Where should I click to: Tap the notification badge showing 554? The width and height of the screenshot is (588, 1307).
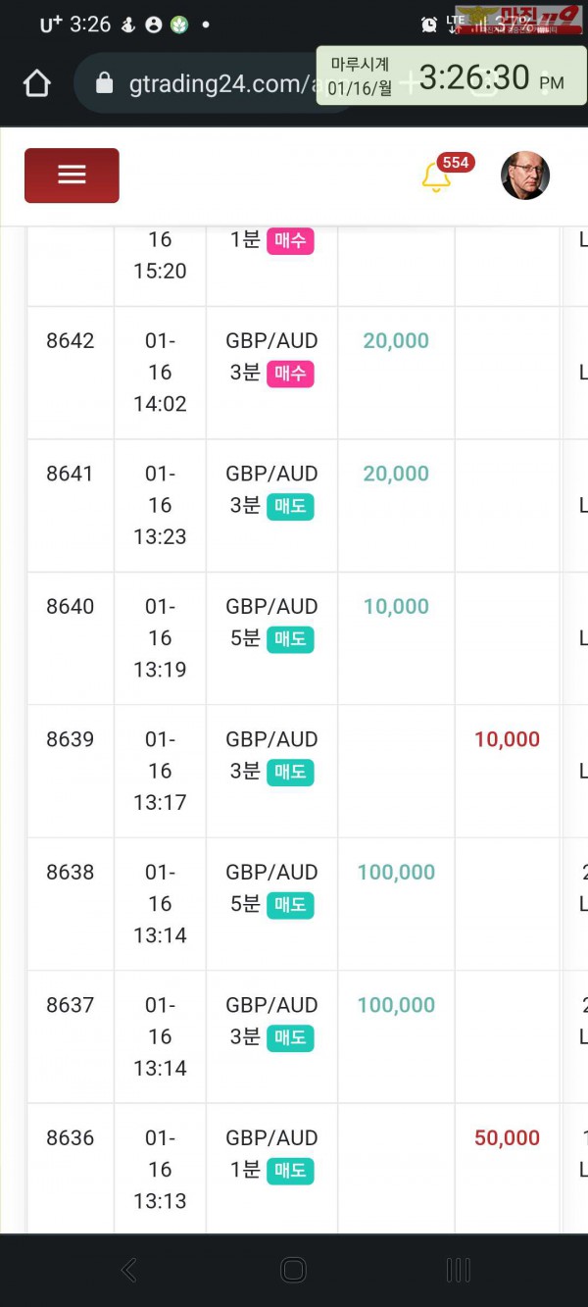(456, 163)
